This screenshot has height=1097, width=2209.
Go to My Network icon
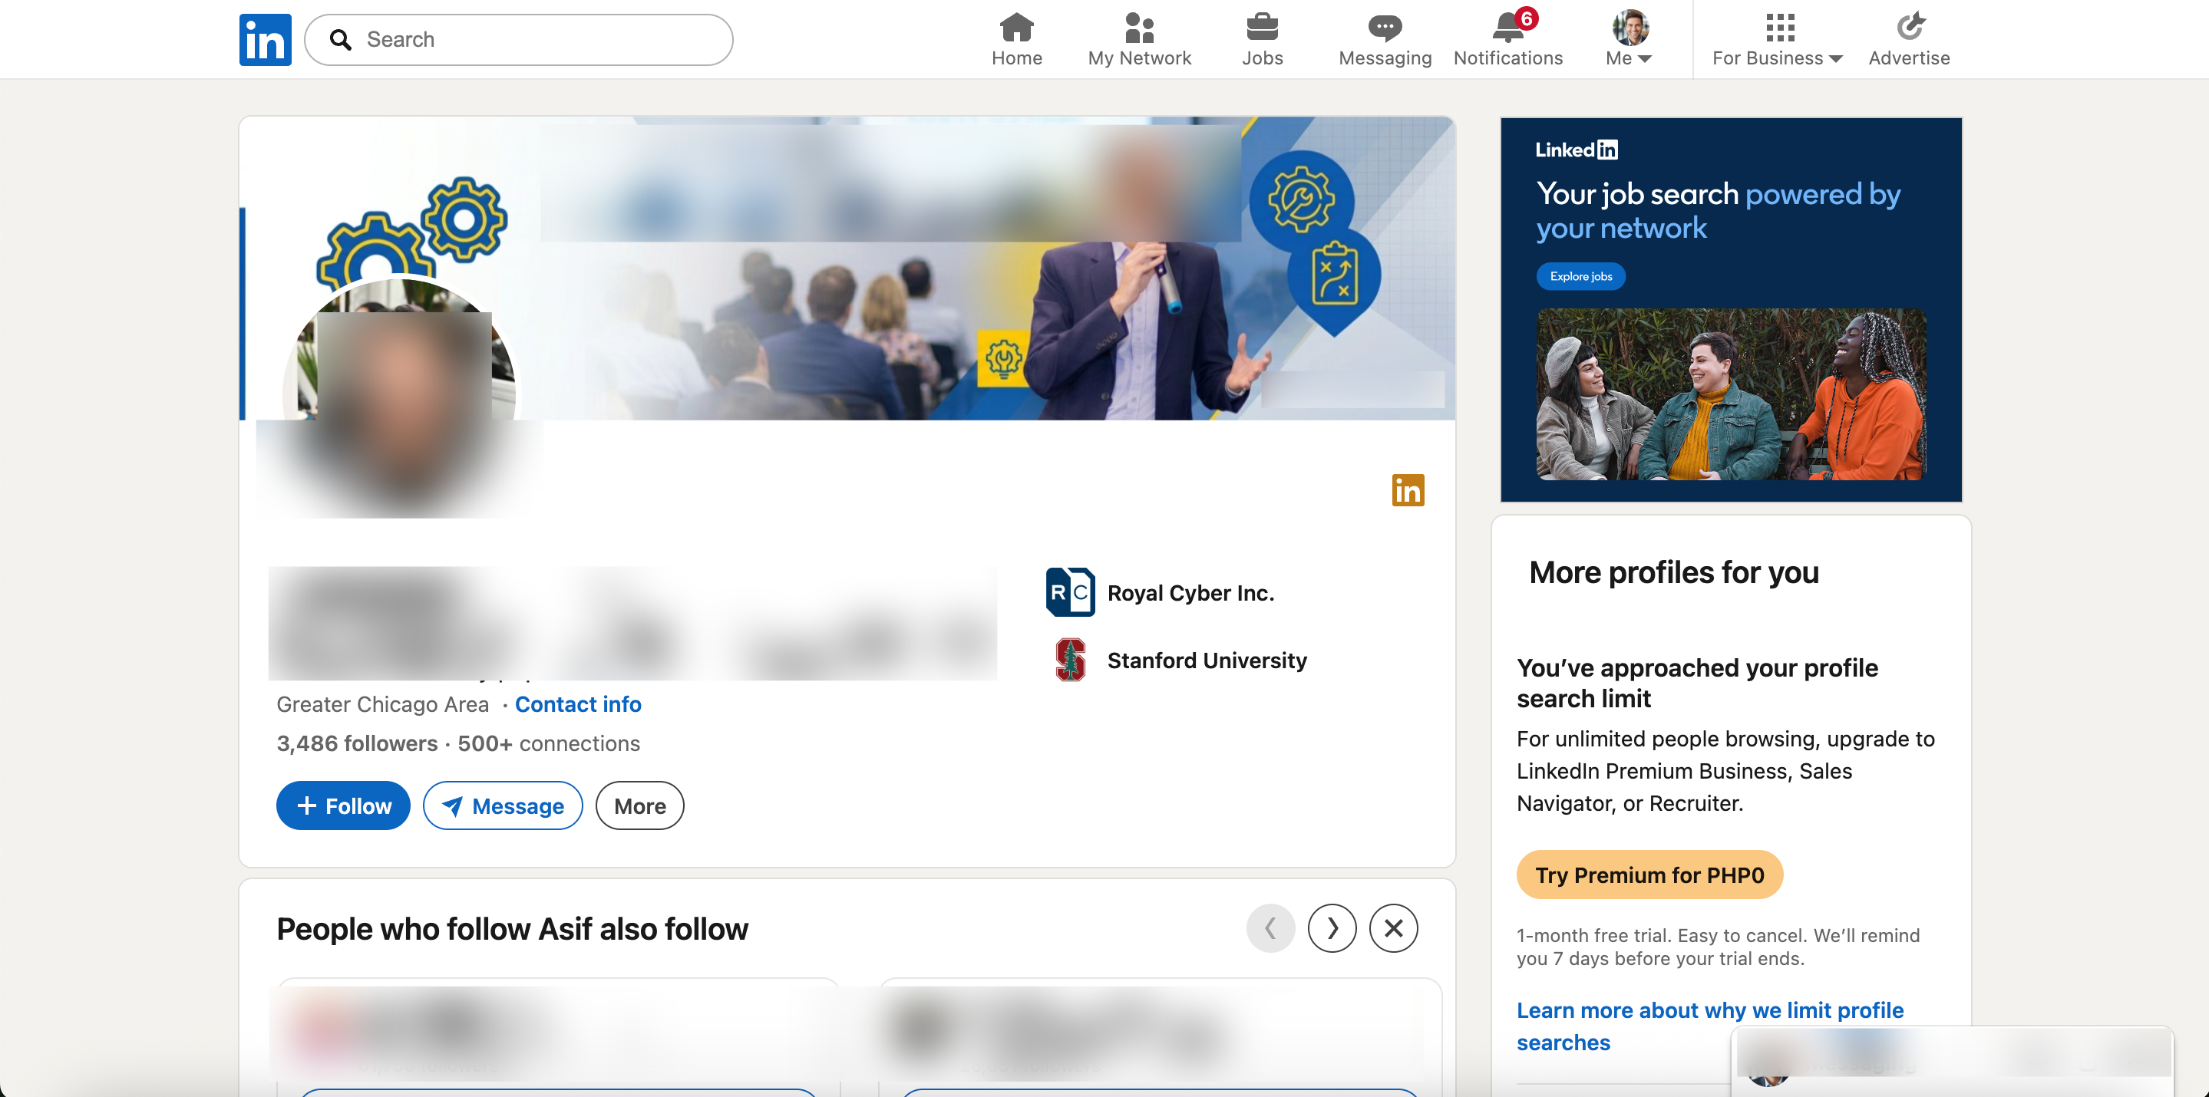pos(1139,28)
